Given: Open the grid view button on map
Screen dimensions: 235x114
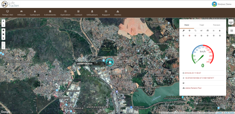Looking at the screenshot, I should 231,31.
